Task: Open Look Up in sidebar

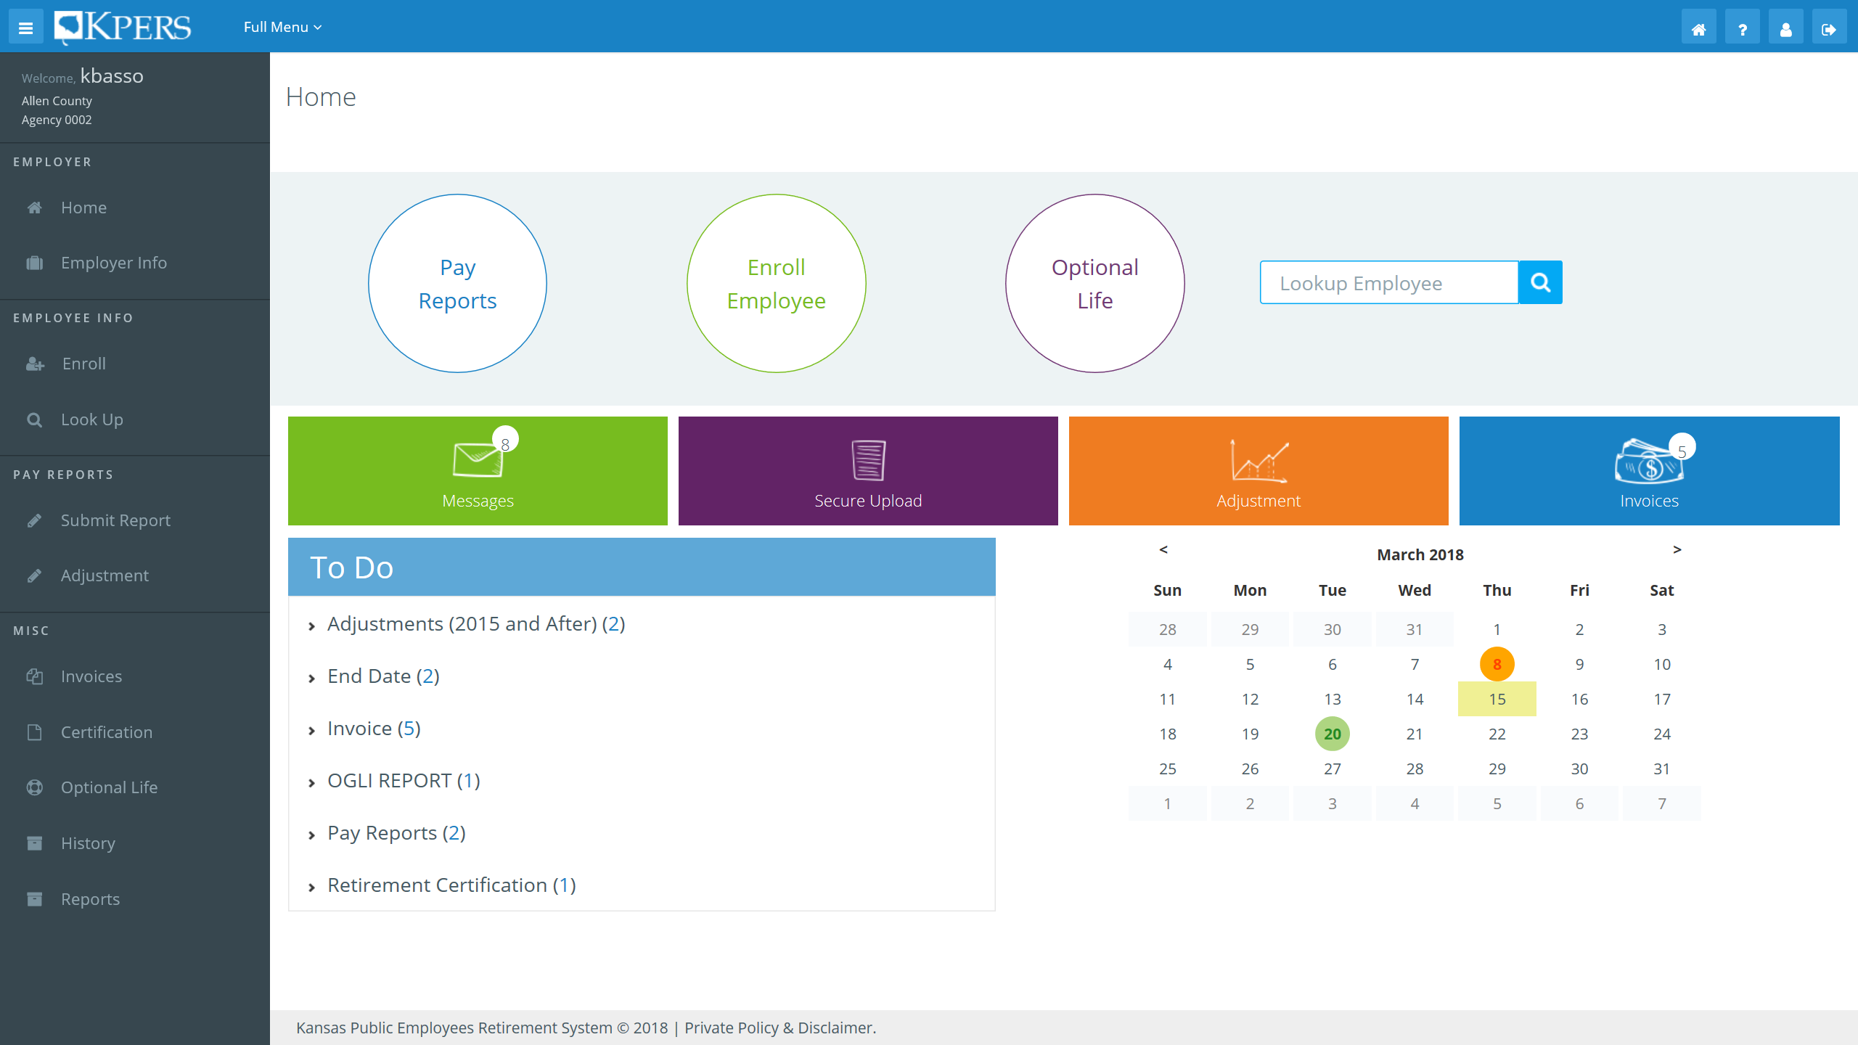Action: coord(135,419)
